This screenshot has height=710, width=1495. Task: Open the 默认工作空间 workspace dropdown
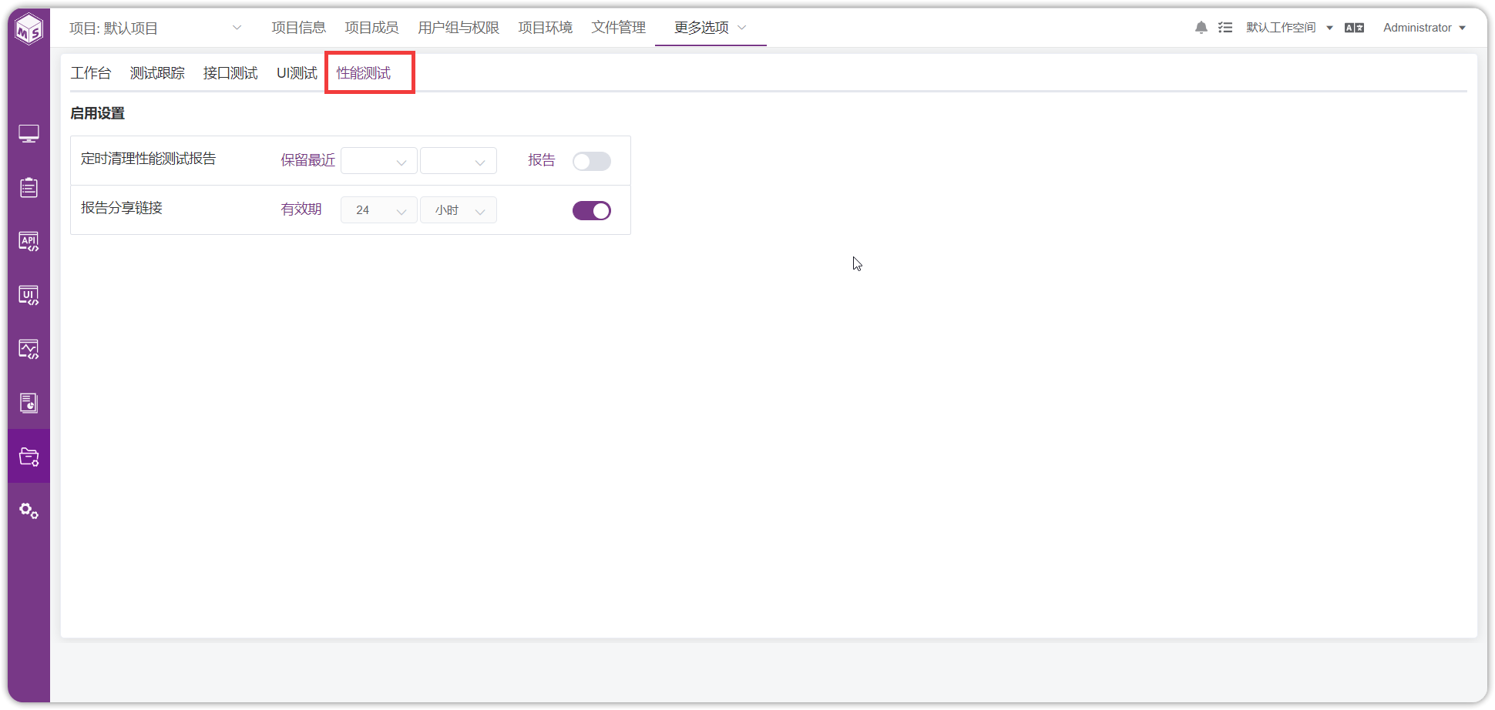pos(1289,28)
